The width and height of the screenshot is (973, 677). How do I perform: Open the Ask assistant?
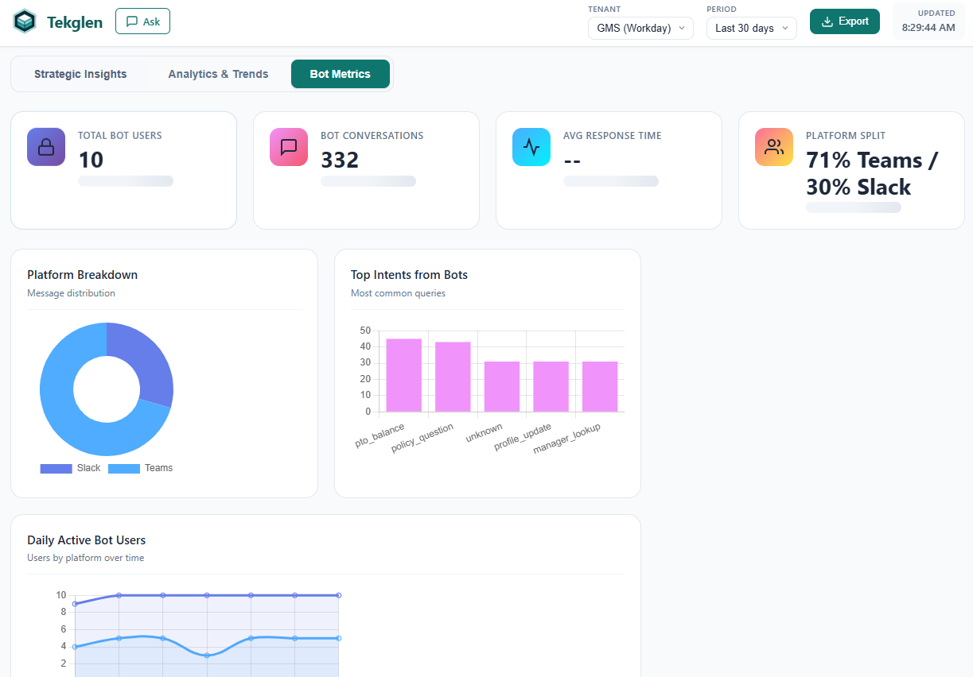(x=142, y=21)
